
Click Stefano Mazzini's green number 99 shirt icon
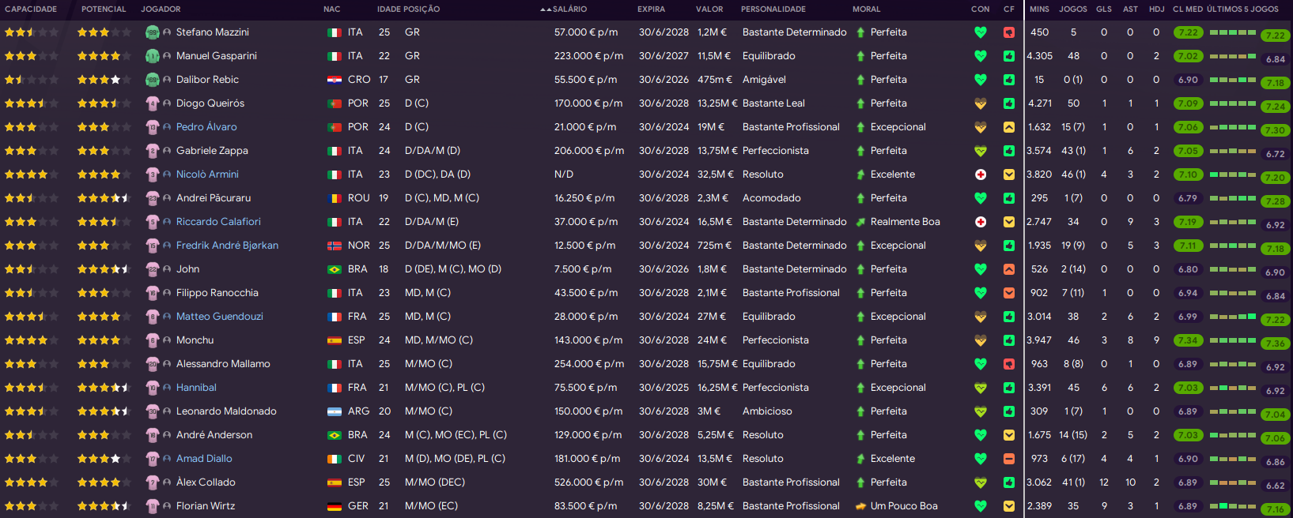[153, 32]
